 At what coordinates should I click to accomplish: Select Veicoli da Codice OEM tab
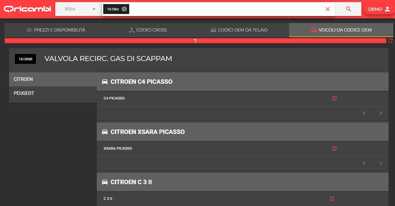341,30
